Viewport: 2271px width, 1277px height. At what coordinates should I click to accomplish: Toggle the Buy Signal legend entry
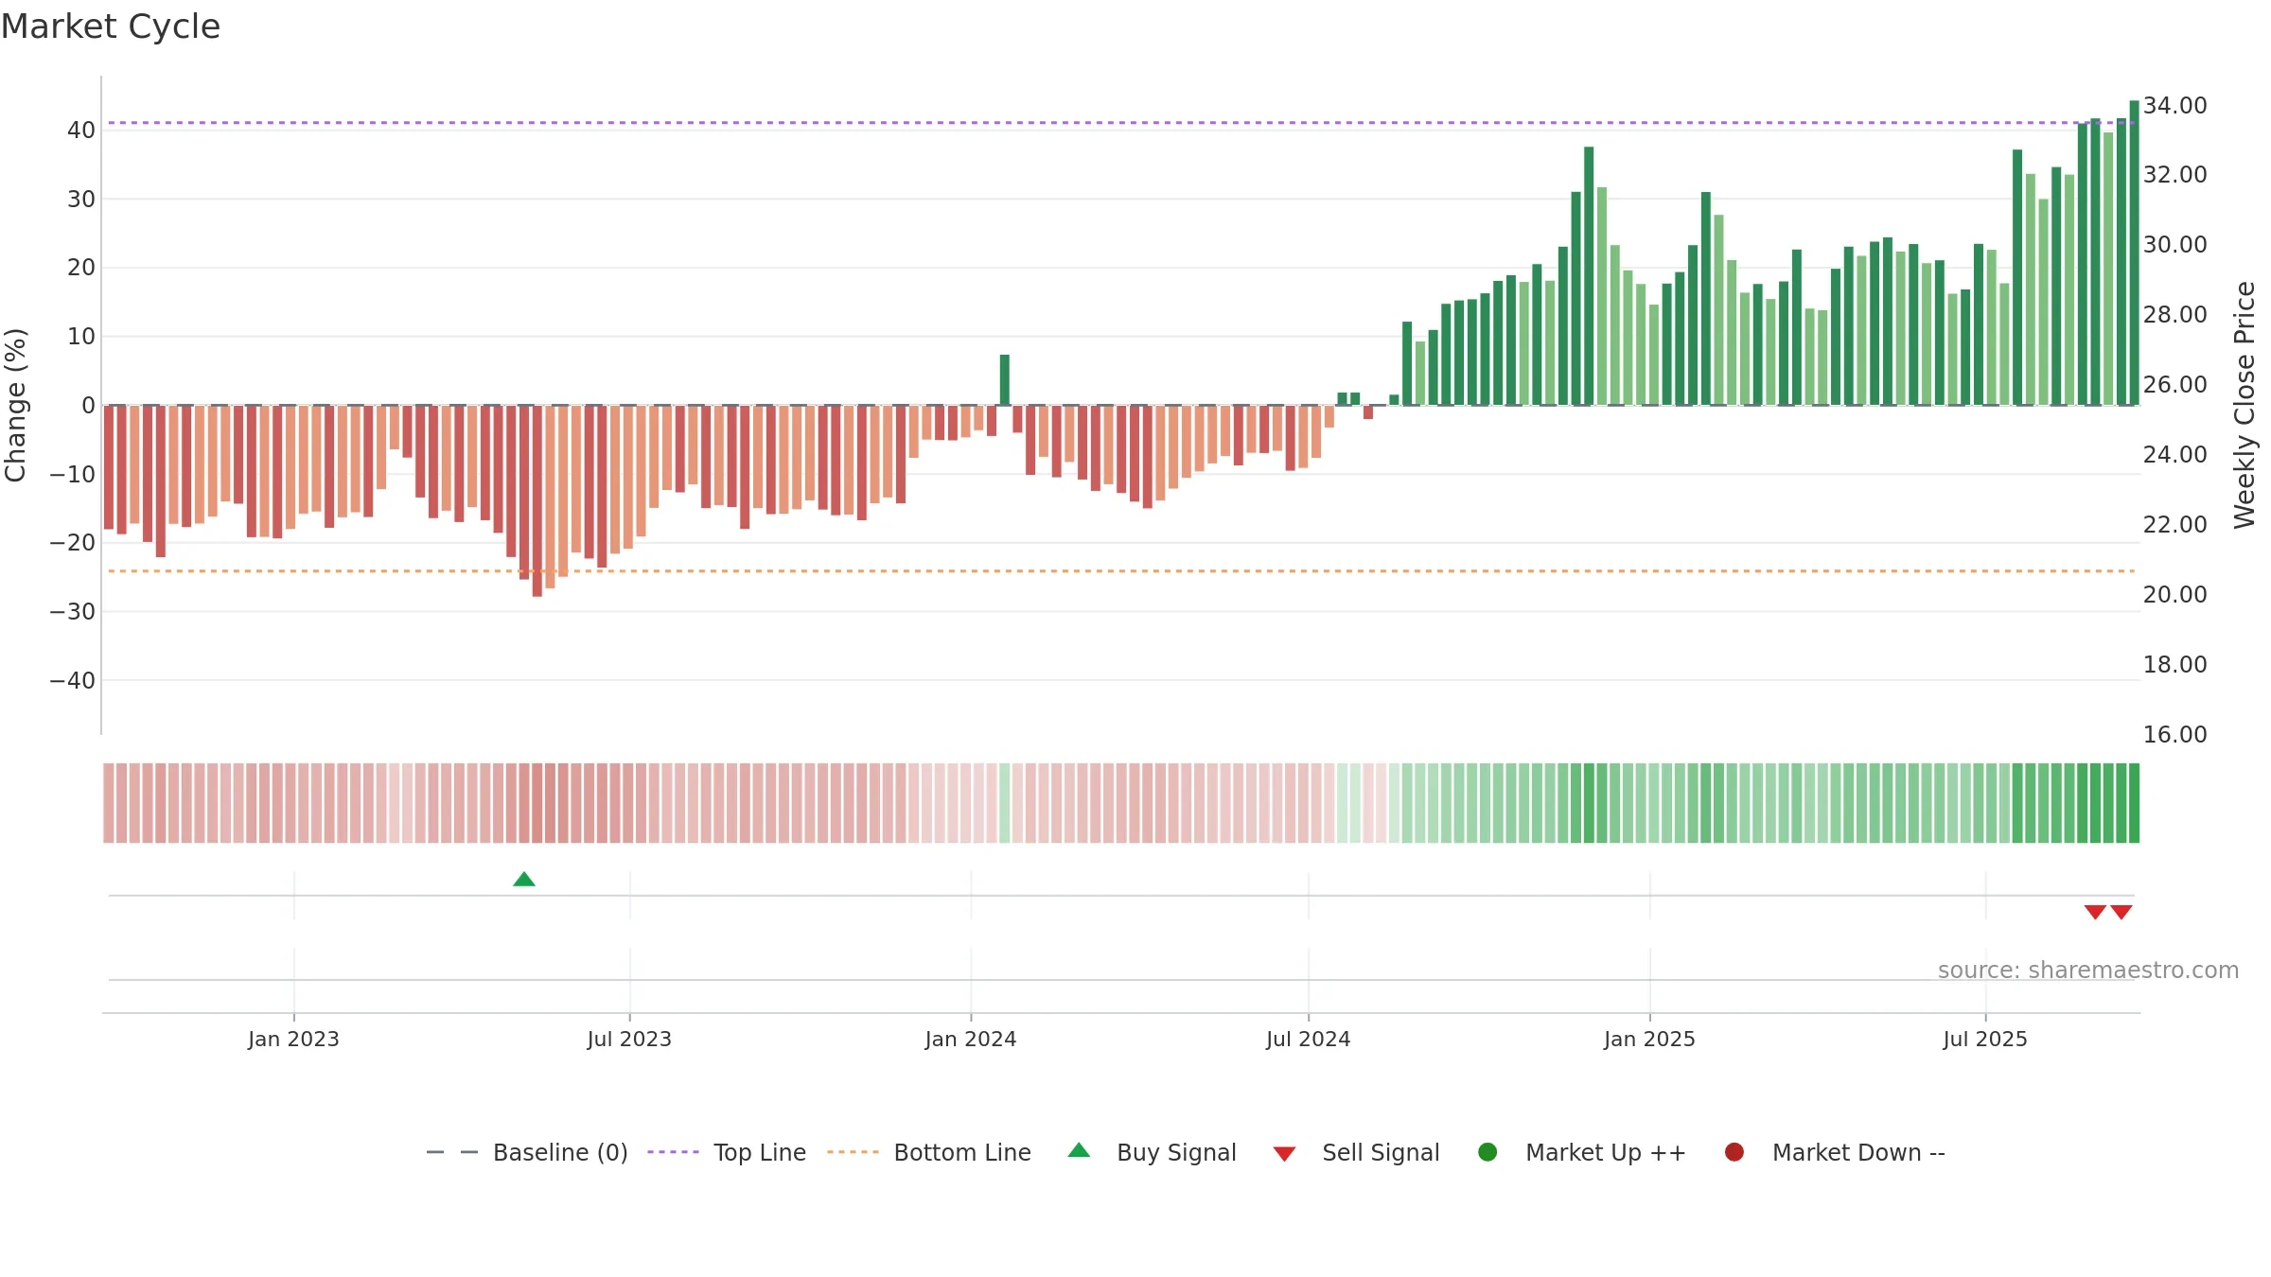click(x=1152, y=1152)
